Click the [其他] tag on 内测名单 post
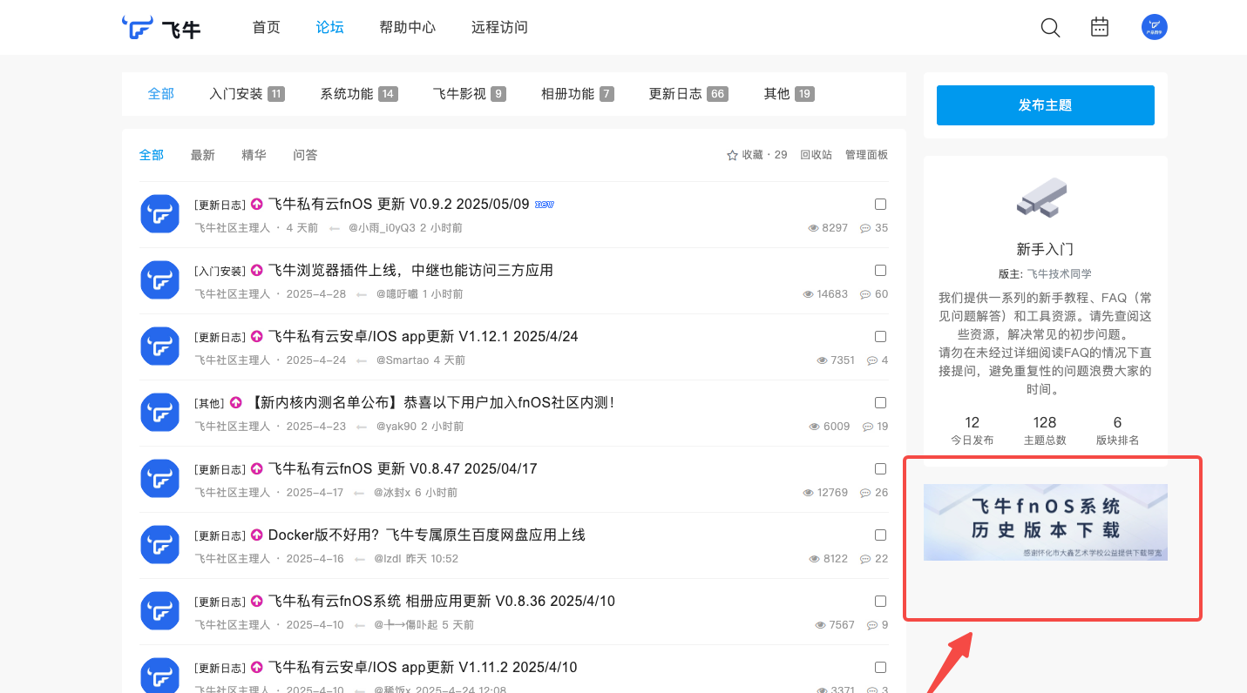 [x=209, y=404]
